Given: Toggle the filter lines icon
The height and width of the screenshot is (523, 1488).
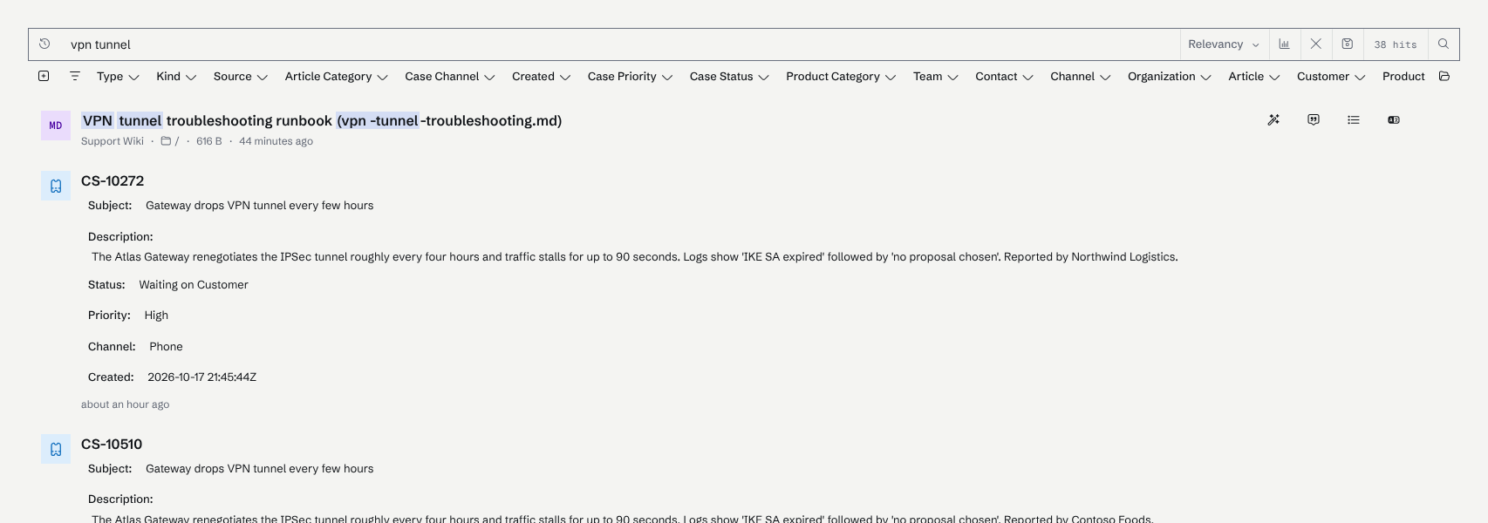Looking at the screenshot, I should click(x=75, y=76).
